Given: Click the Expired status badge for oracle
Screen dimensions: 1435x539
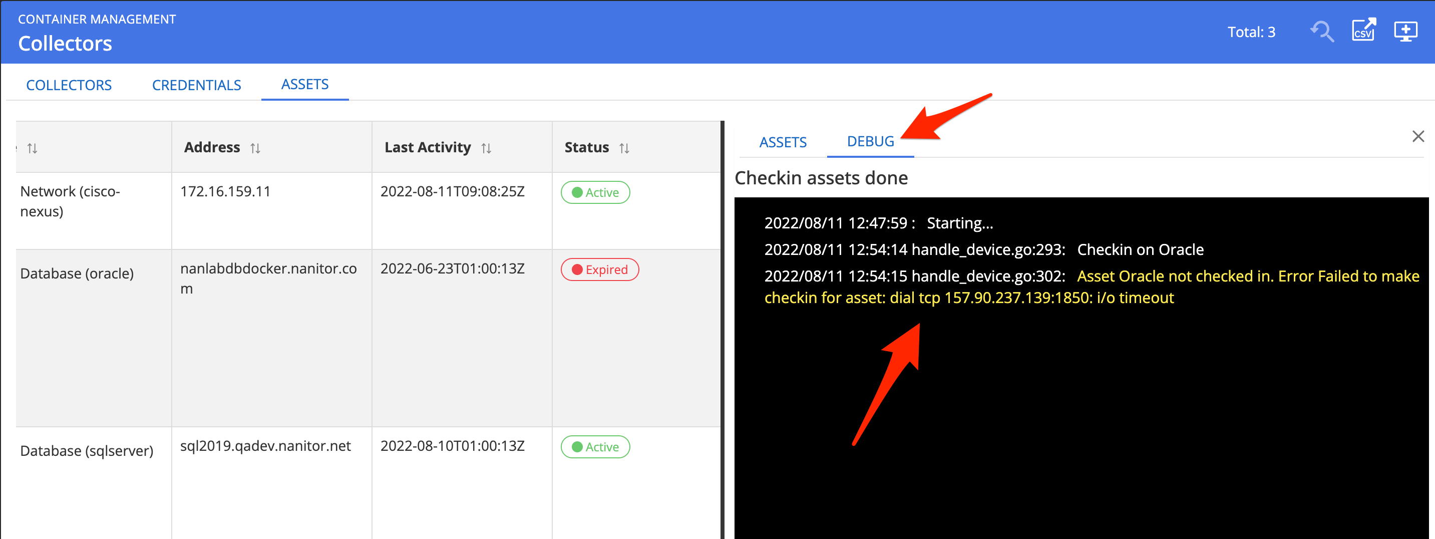Looking at the screenshot, I should [x=599, y=270].
